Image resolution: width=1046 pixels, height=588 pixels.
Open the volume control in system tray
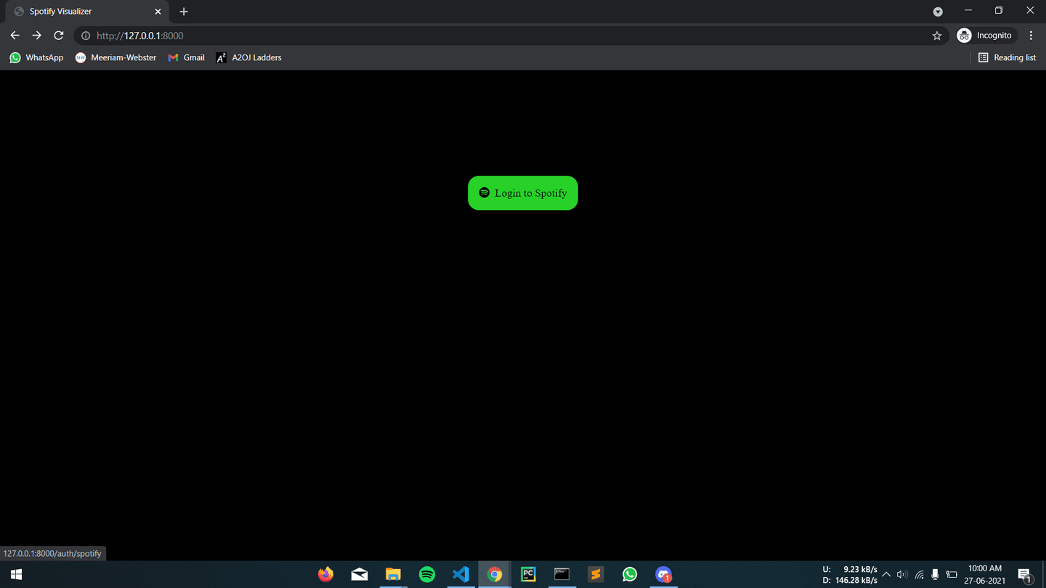(902, 574)
